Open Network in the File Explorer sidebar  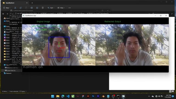click(7, 73)
